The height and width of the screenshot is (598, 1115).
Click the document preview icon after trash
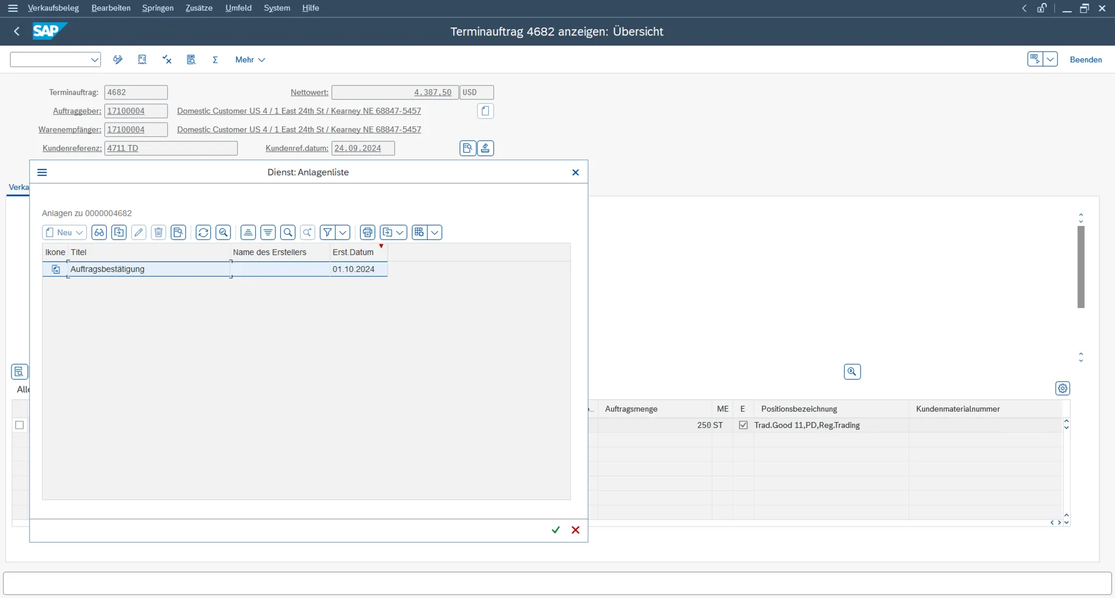pos(178,232)
